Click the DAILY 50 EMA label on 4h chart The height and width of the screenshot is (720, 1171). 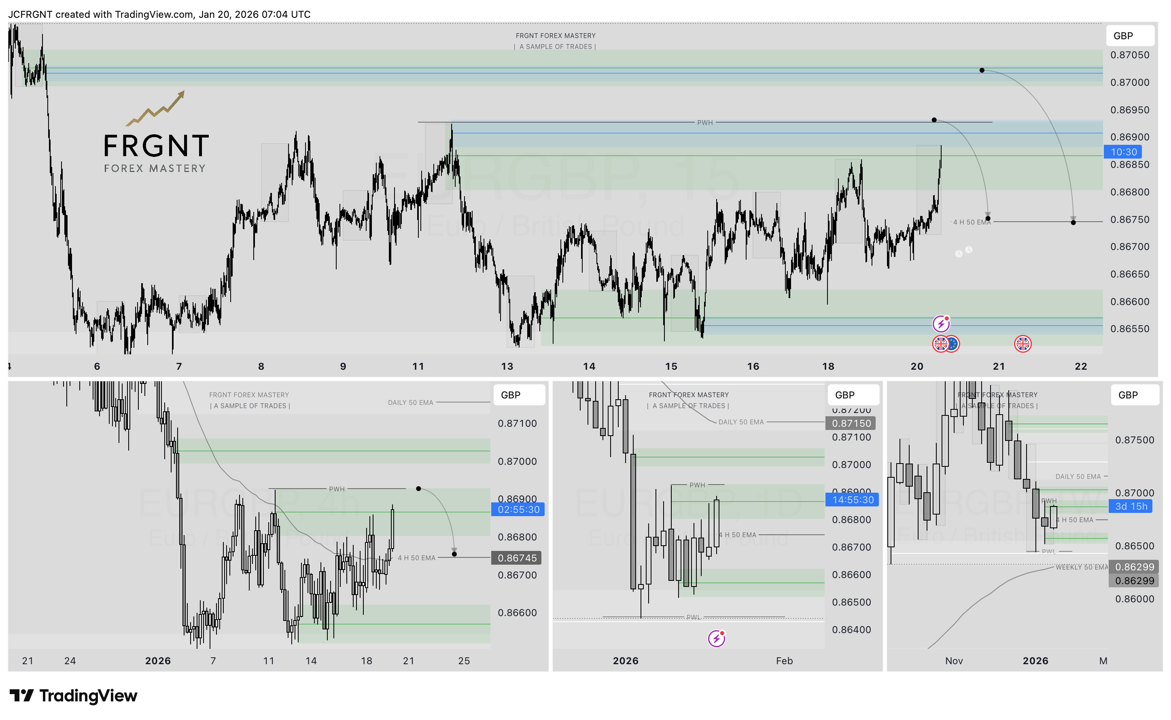(x=410, y=402)
